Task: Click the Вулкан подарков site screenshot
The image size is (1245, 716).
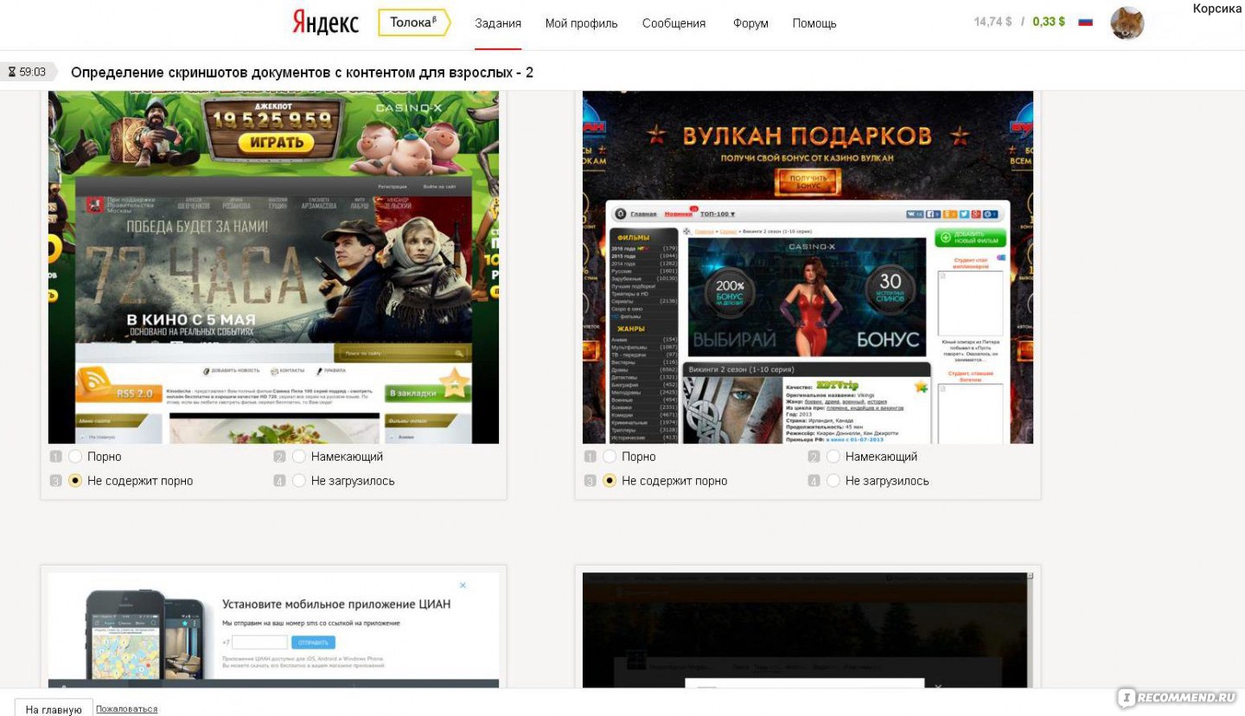Action: 808,267
